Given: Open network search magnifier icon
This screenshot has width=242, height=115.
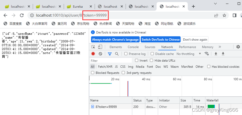Looking at the screenshot, I should point(117,54).
